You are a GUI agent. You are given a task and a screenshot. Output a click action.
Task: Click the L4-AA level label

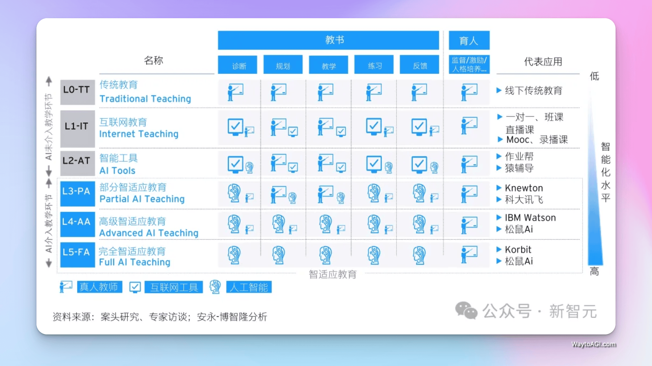[77, 224]
